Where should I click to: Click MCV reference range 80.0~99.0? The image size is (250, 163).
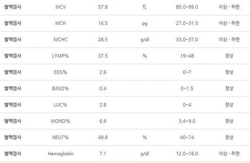pos(187,7)
